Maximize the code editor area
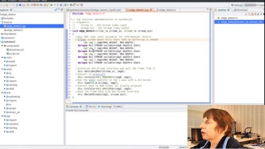 pyautogui.click(x=211, y=10)
